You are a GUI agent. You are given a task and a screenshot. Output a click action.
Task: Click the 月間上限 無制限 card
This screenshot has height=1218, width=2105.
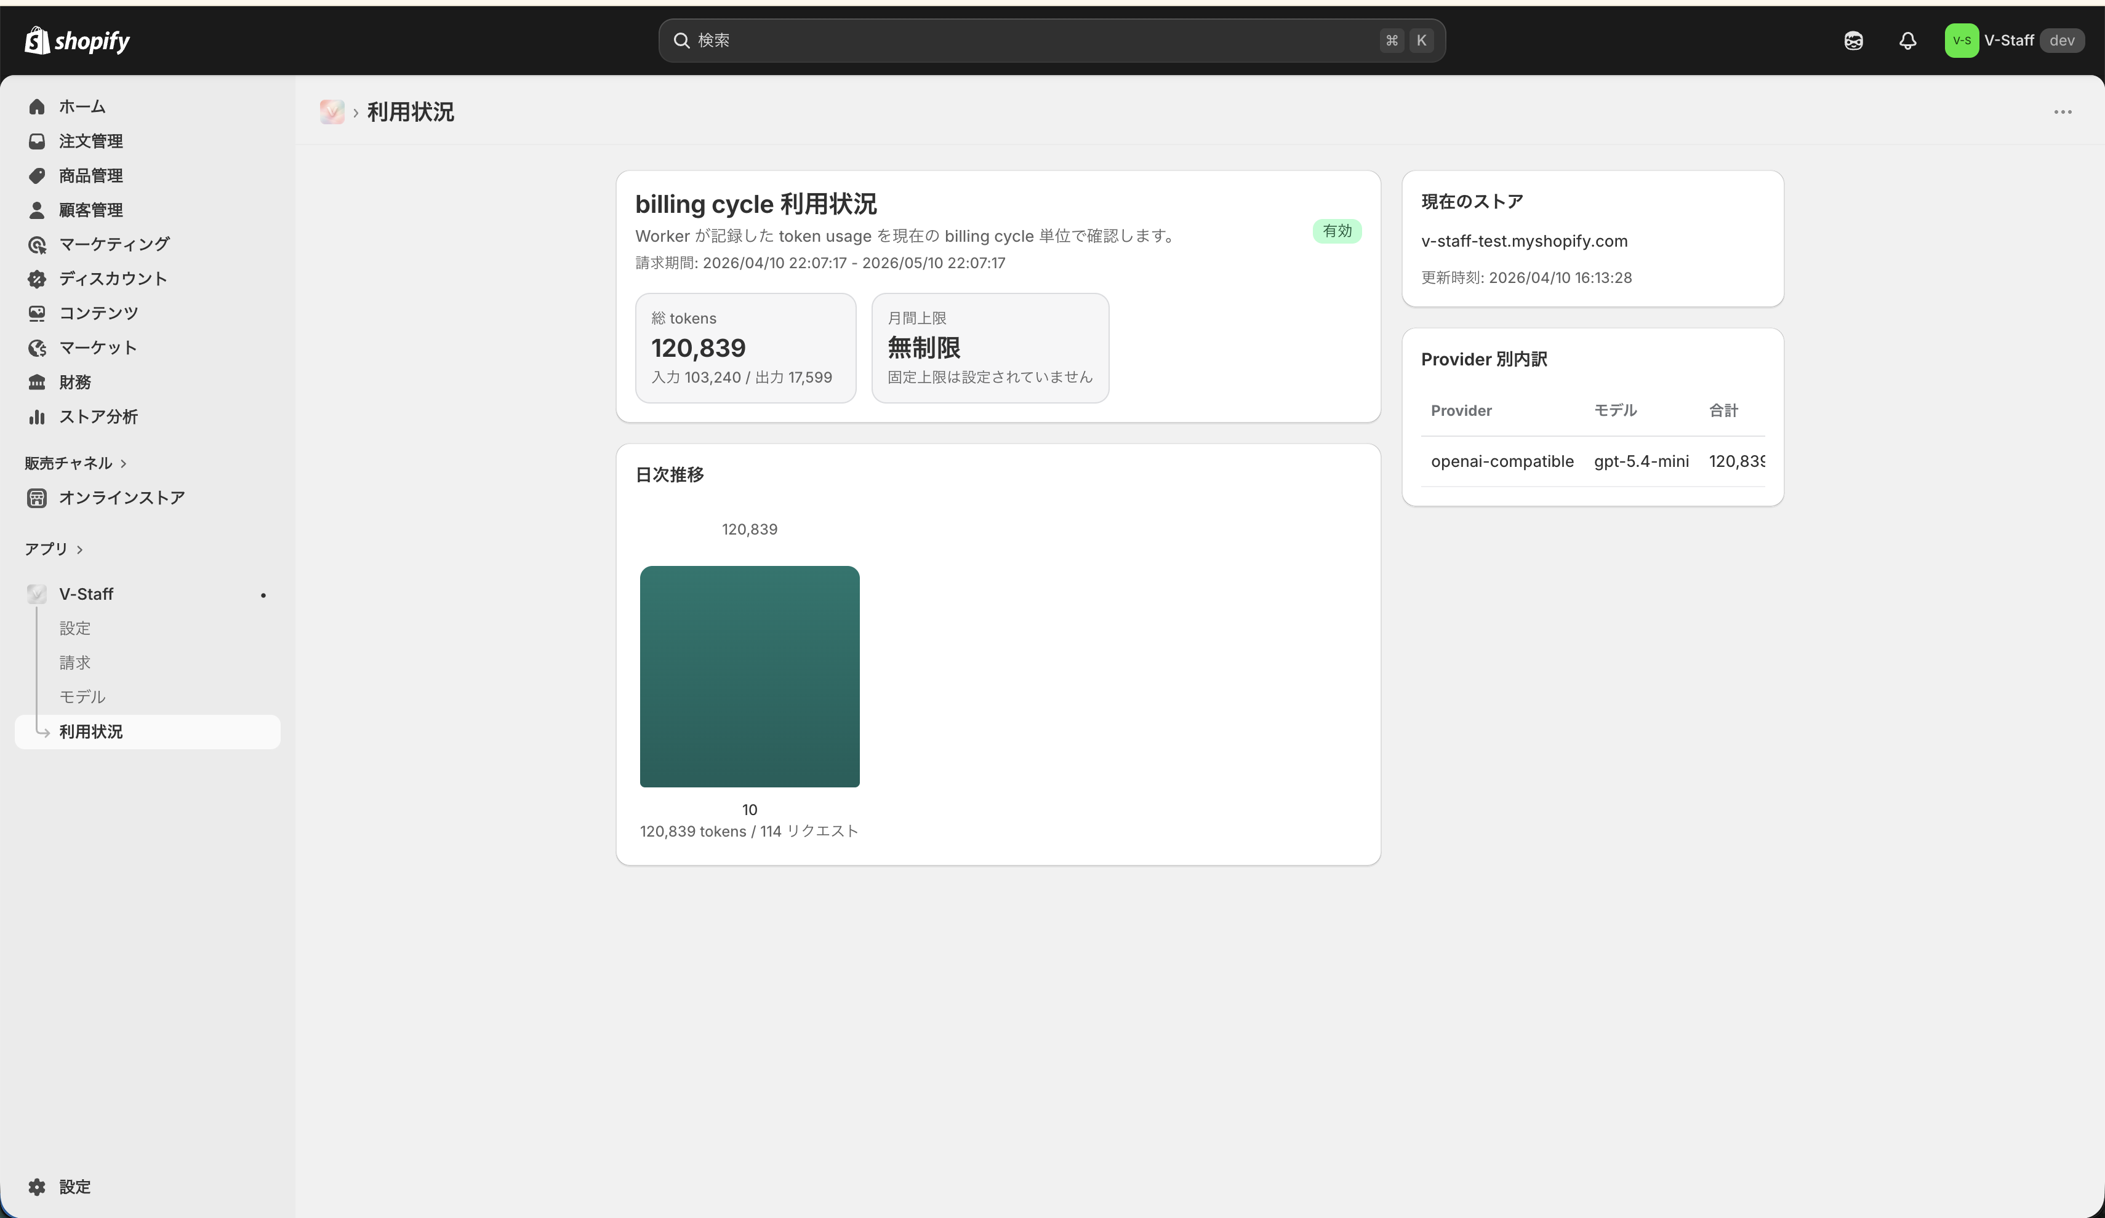(x=990, y=348)
